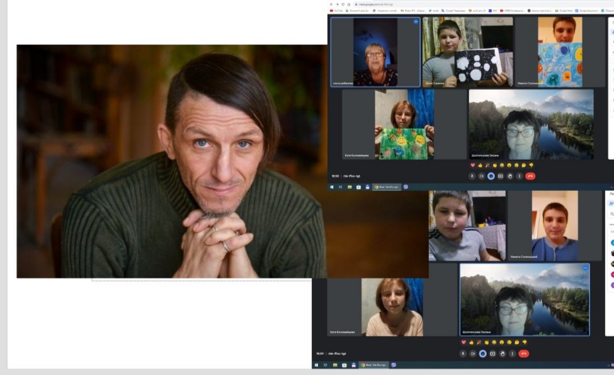The width and height of the screenshot is (614, 375).
Task: Select Никита Солоницкий tile in lower window
Action: pos(555,226)
